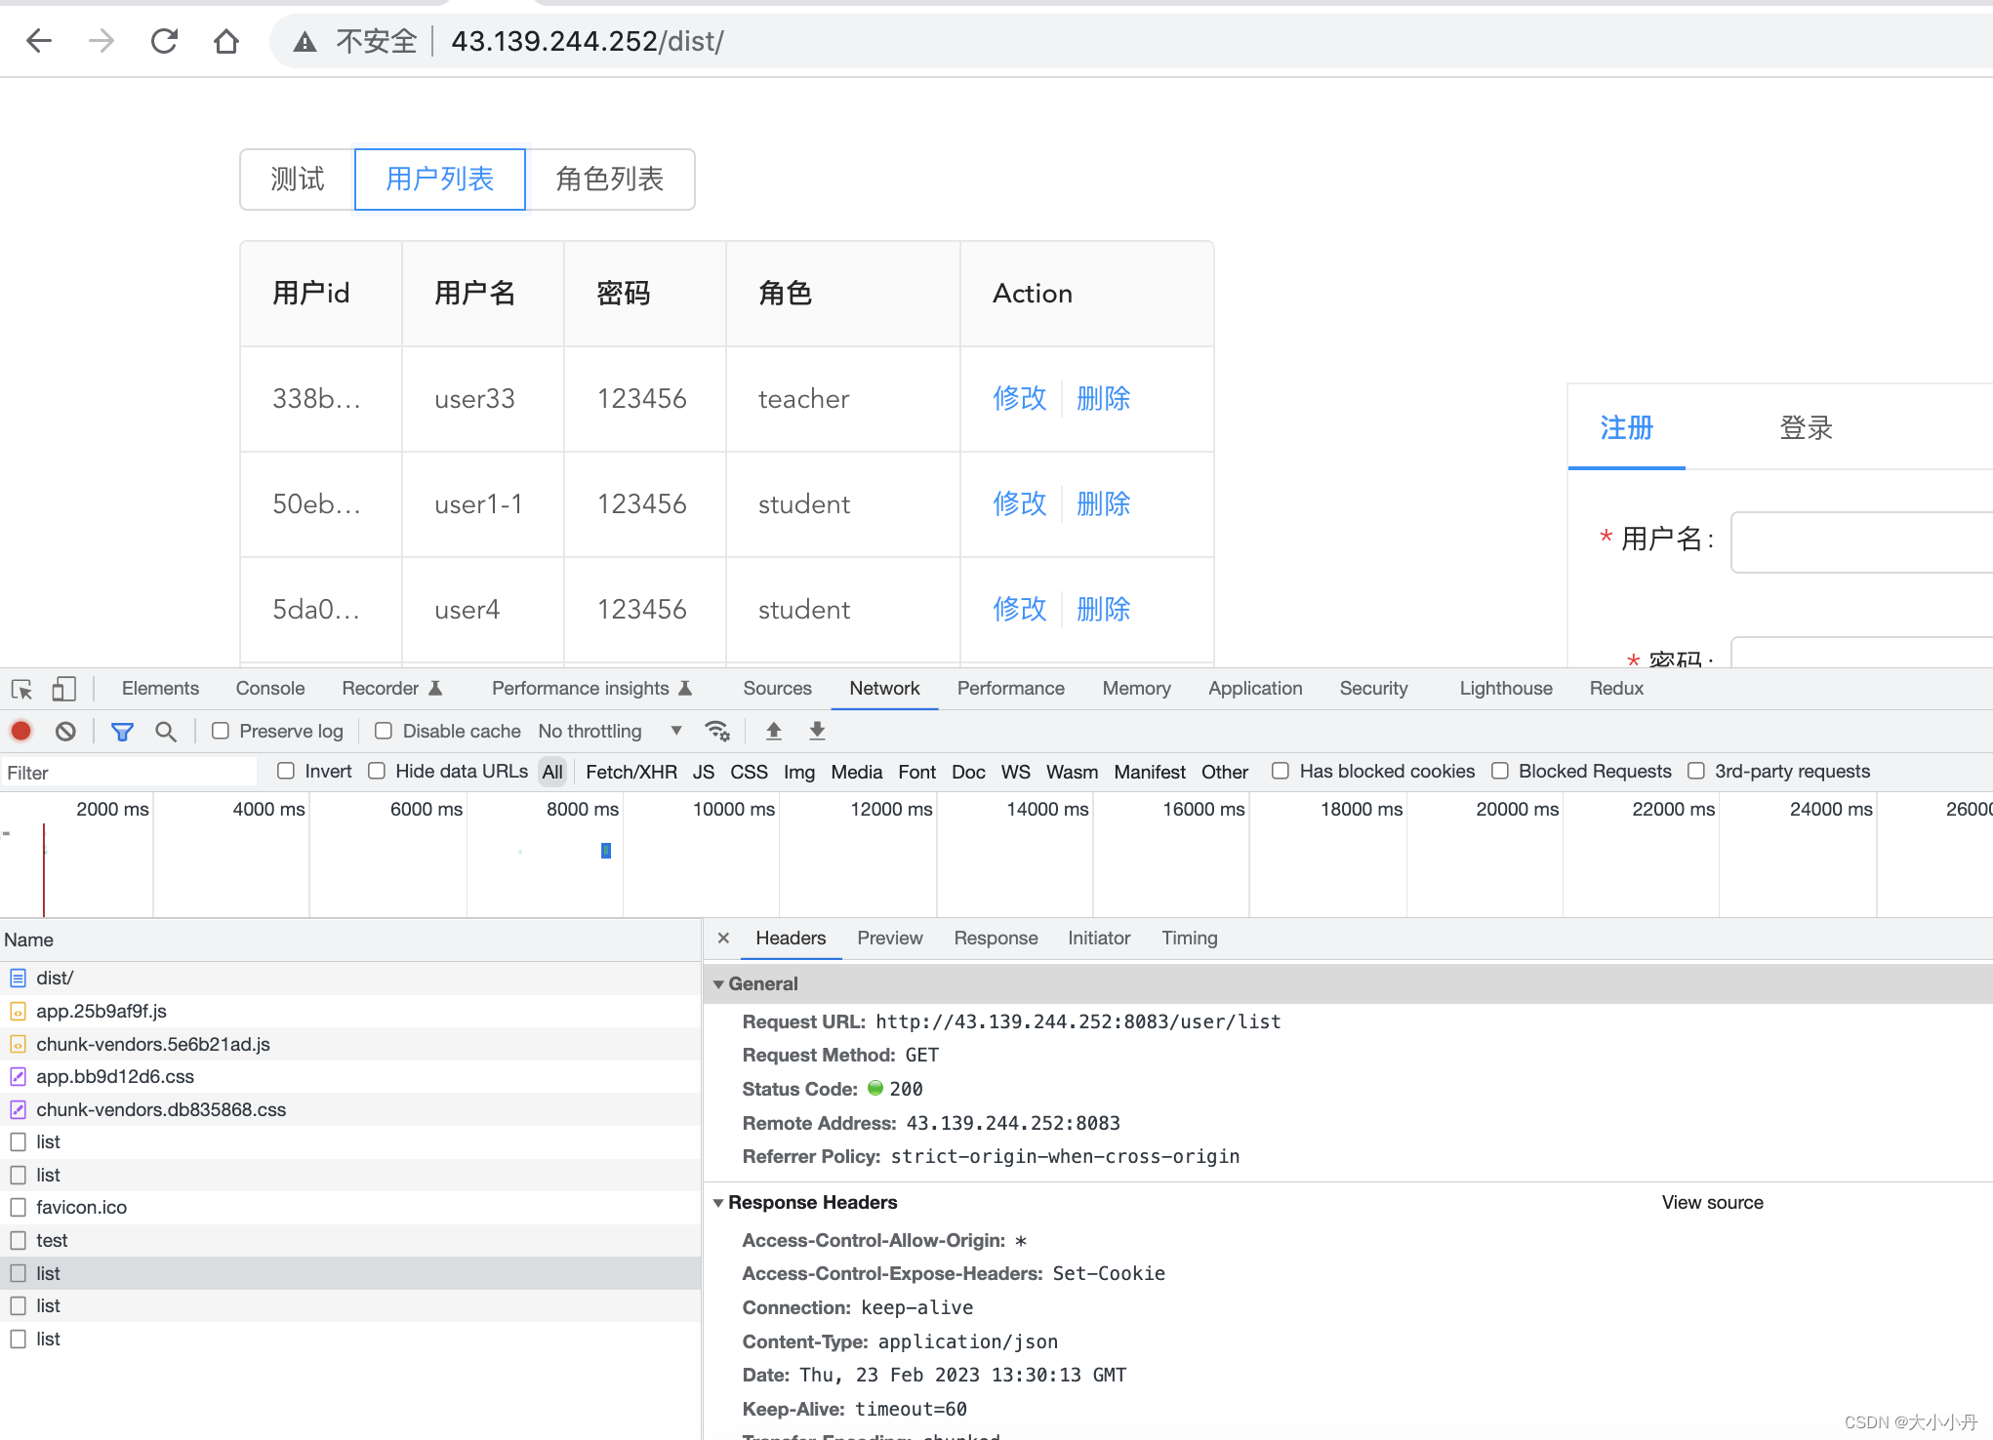Click the upload icon in Network toolbar

click(774, 730)
